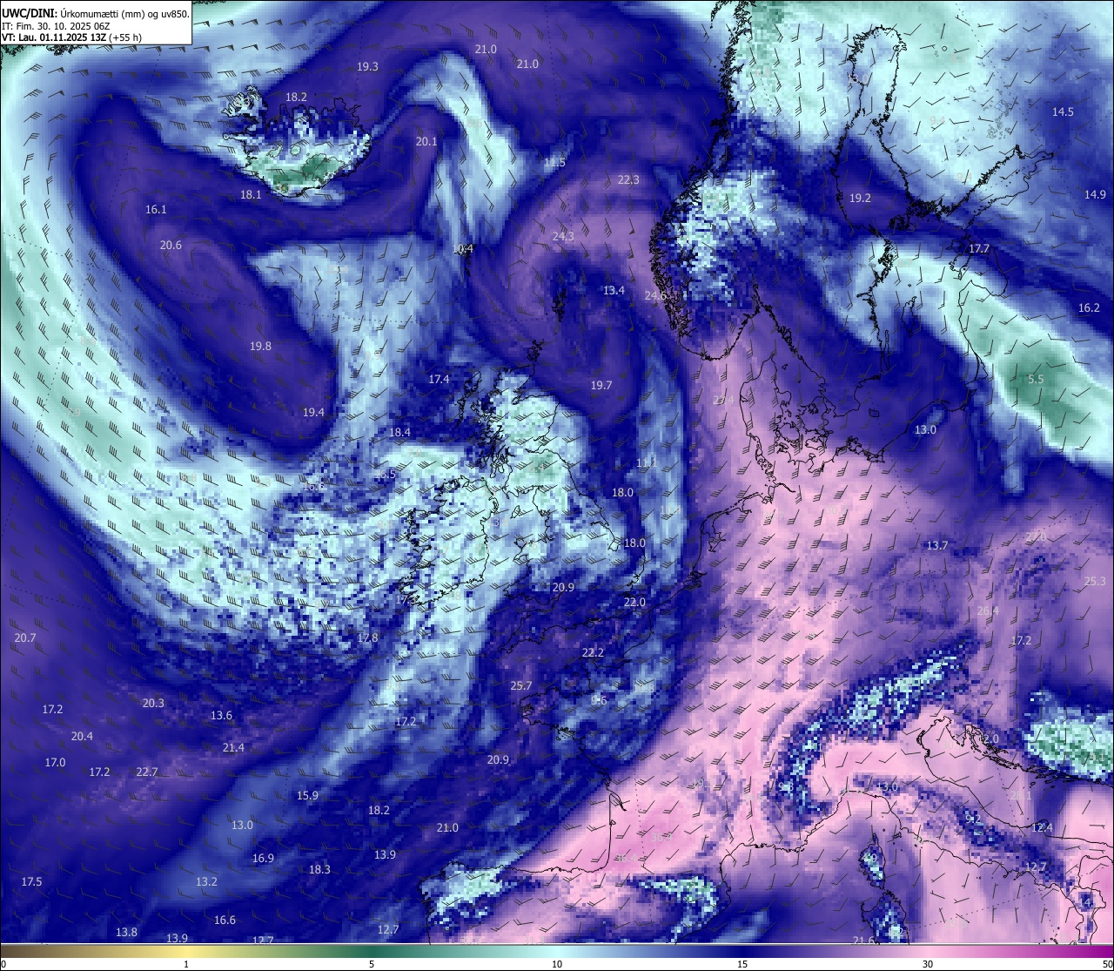This screenshot has height=971, width=1114.
Task: Click the 17.8 value southwest of Ireland
Action: [367, 638]
